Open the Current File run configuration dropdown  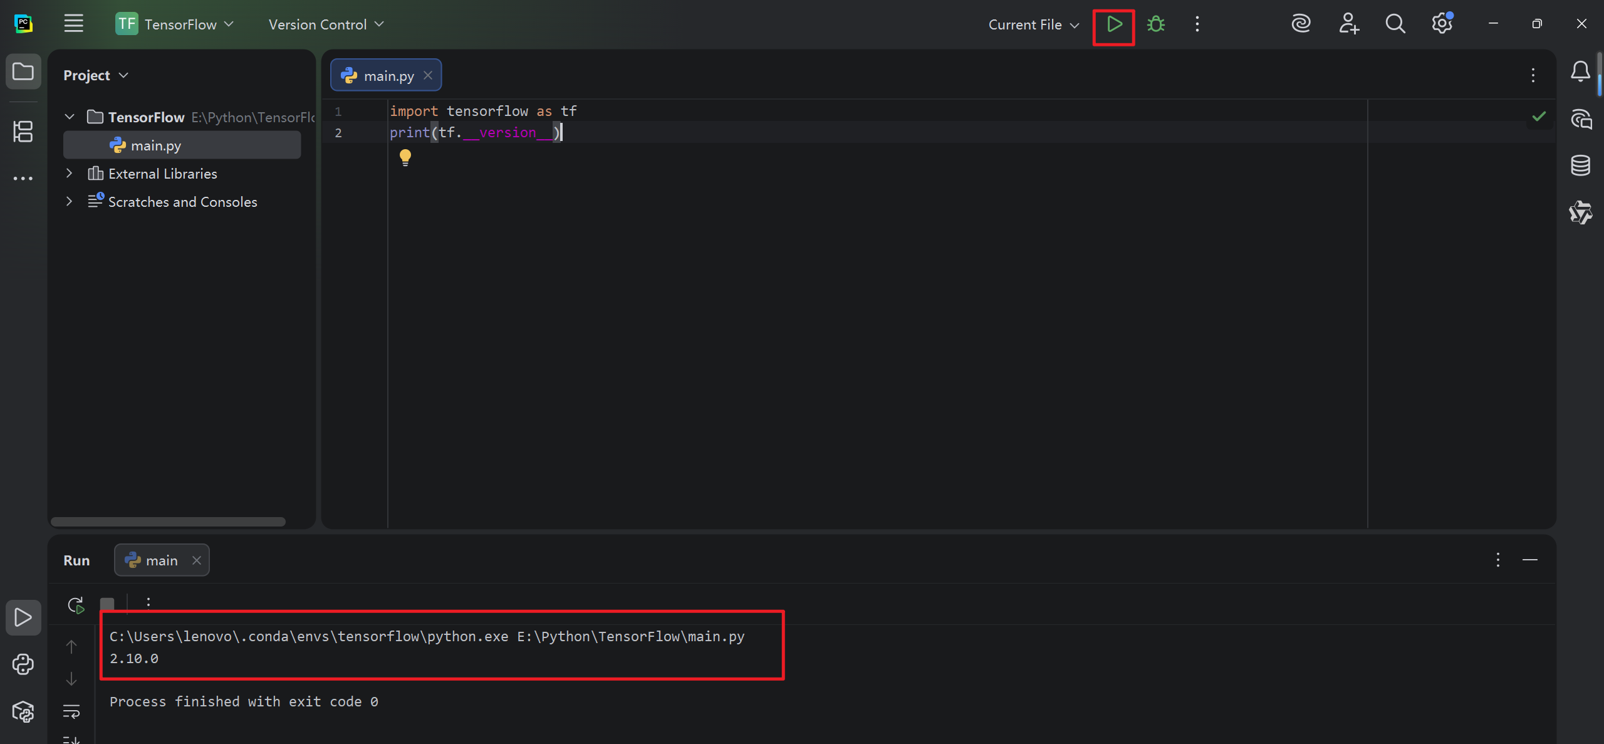[1033, 25]
